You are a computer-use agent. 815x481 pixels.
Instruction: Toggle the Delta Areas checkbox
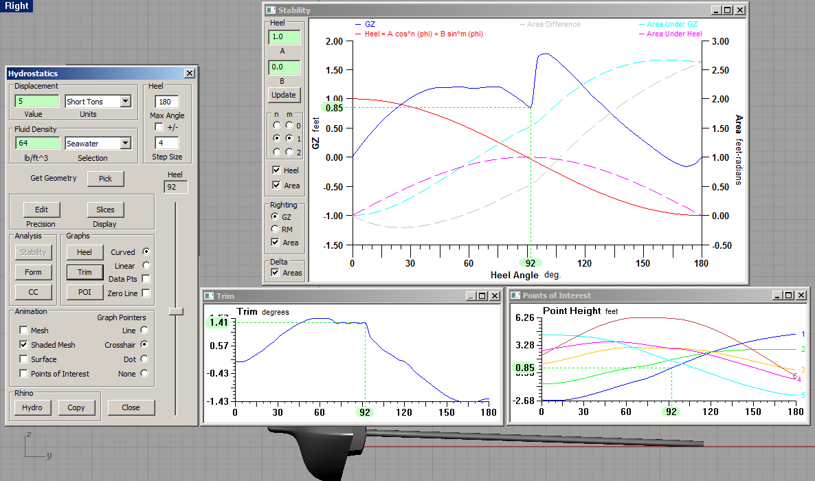pyautogui.click(x=276, y=273)
